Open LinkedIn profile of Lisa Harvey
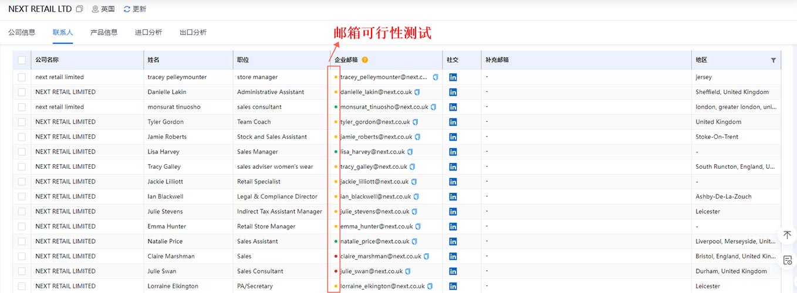This screenshot has width=797, height=293. pyautogui.click(x=453, y=152)
